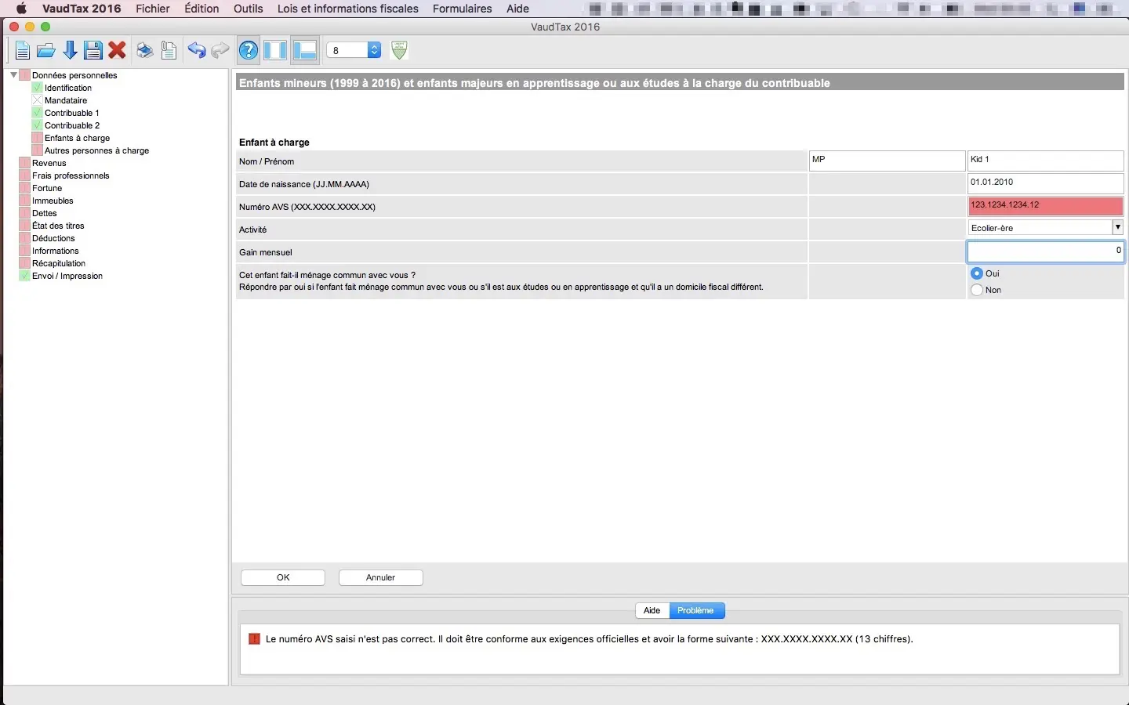Click the paperclip attachments icon
Viewport: 1129px width, 705px height.
[169, 51]
